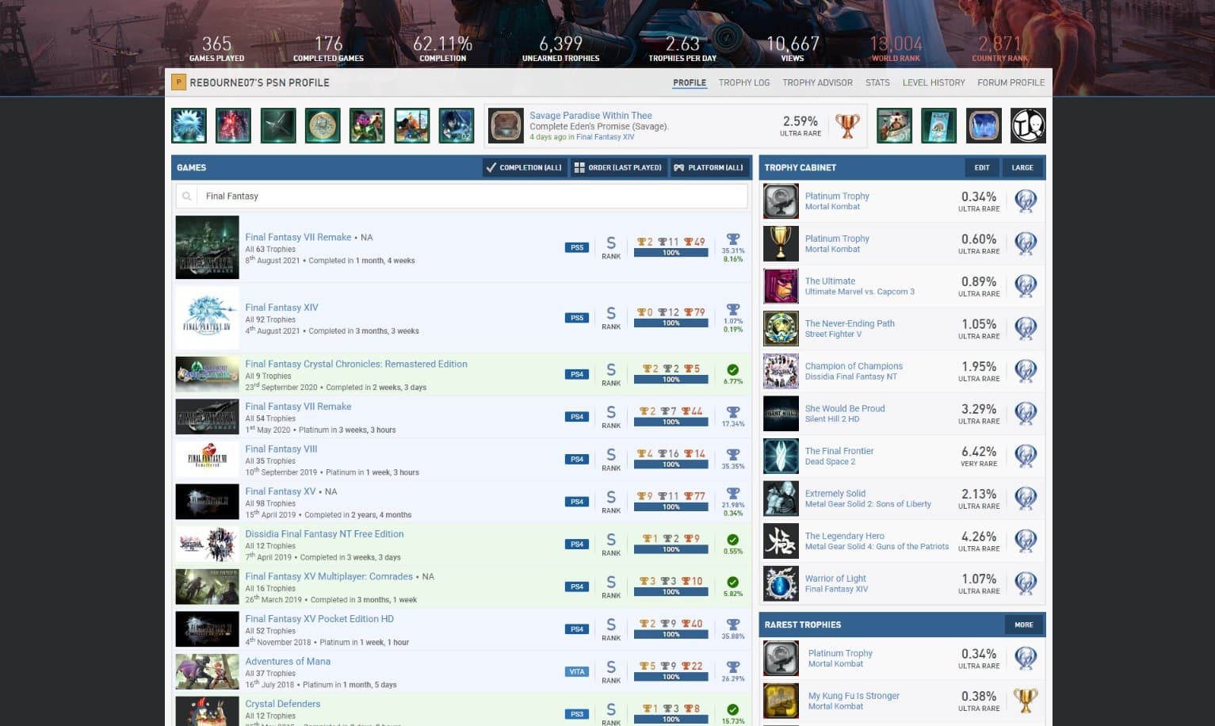Open the Order (Last Played) sort dropdown
Image resolution: width=1215 pixels, height=726 pixels.
[x=618, y=167]
